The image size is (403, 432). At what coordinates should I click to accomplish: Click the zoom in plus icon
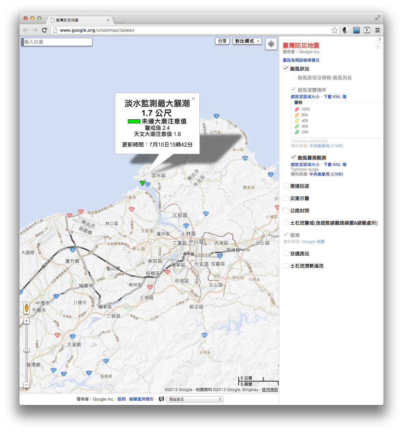click(27, 321)
